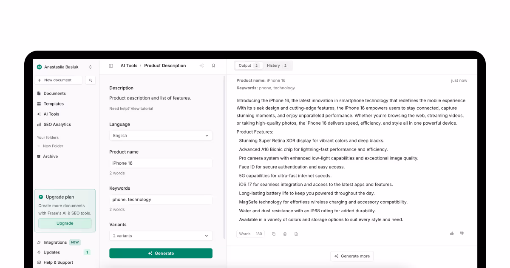This screenshot has width=510, height=268.
Task: Click the Keywords field with phone, technology
Action: [161, 200]
